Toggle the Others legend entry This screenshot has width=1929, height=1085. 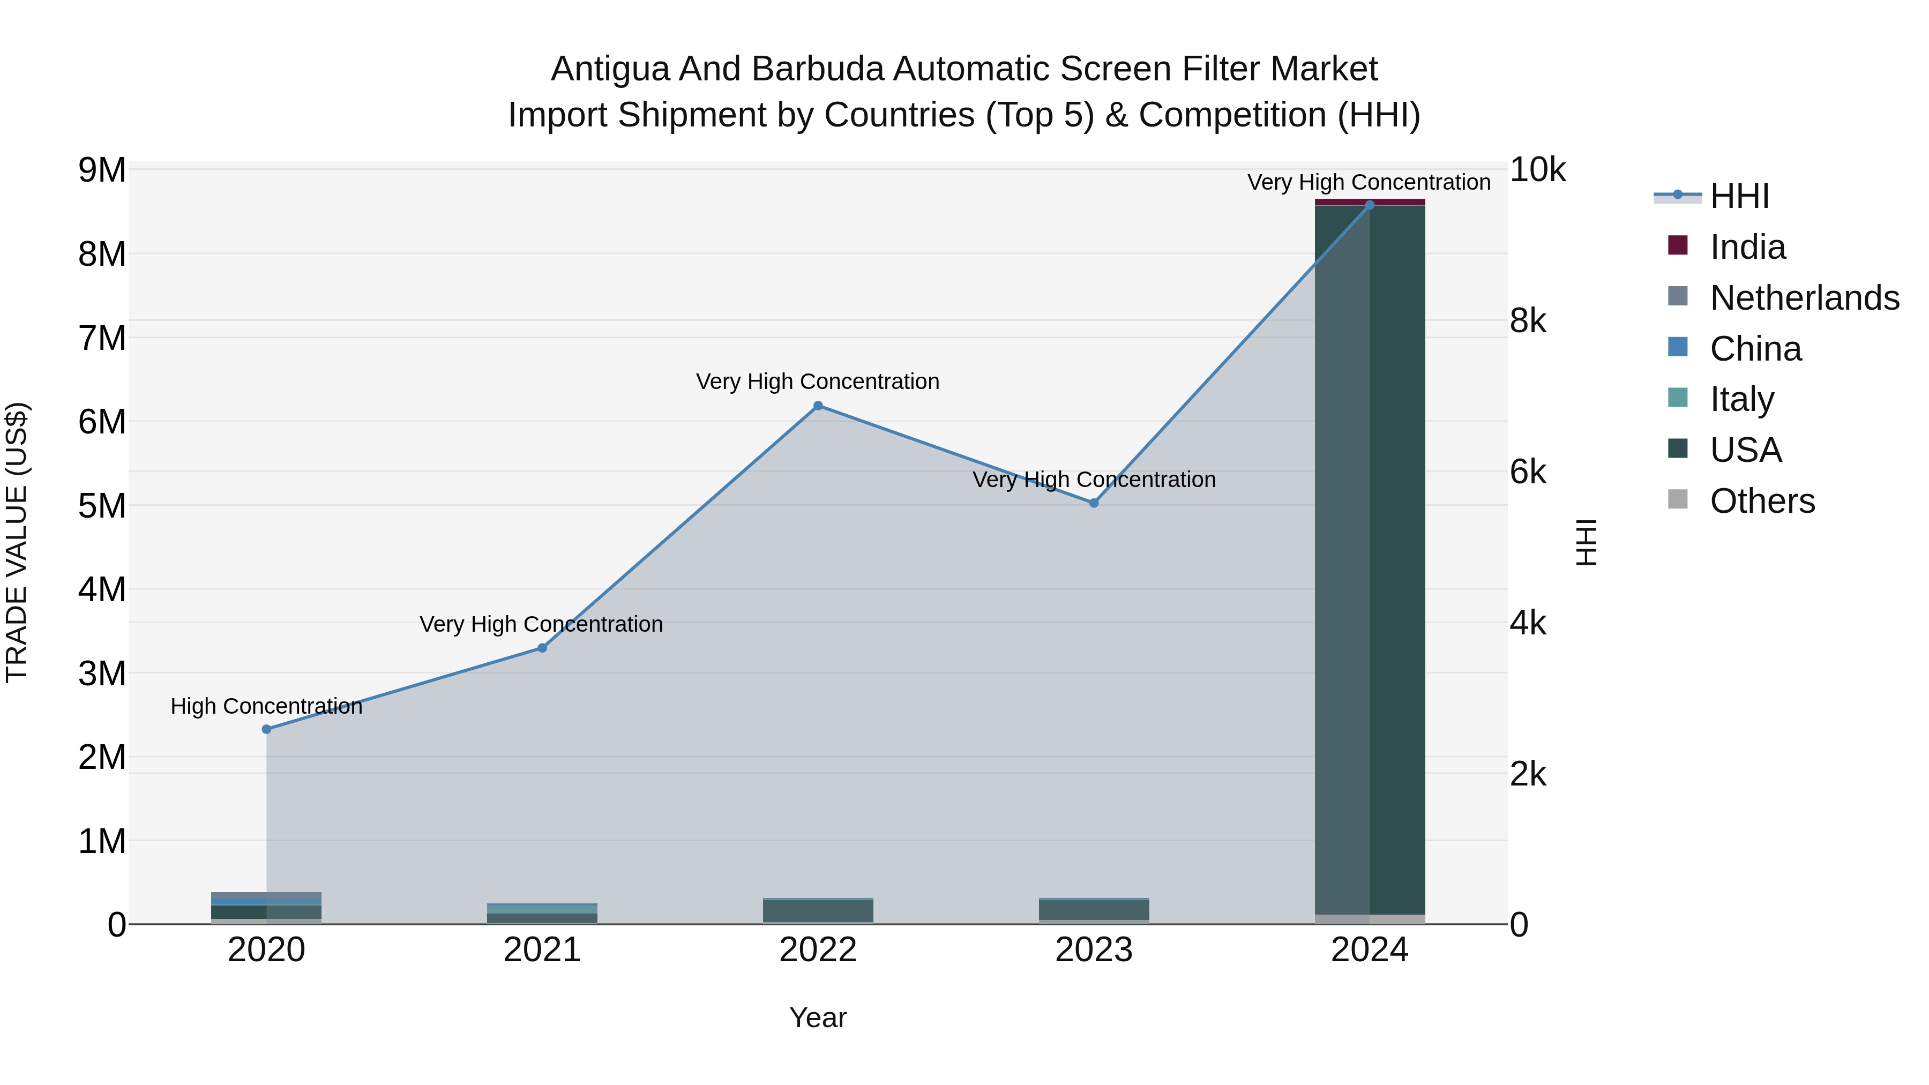click(1742, 501)
